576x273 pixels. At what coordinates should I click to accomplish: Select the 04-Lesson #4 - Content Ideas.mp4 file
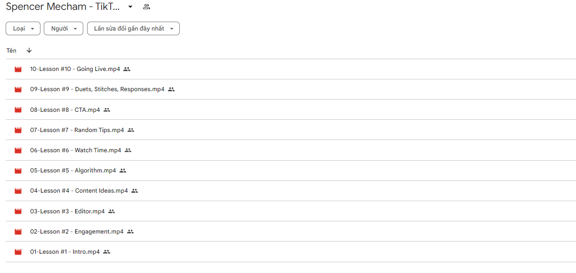(291, 191)
